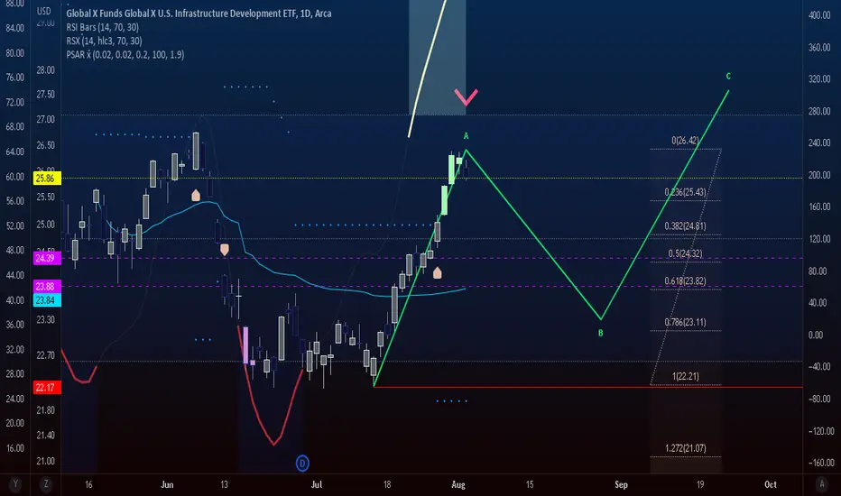Click the 0.618(23.82) Fibonacci level

(x=685, y=281)
